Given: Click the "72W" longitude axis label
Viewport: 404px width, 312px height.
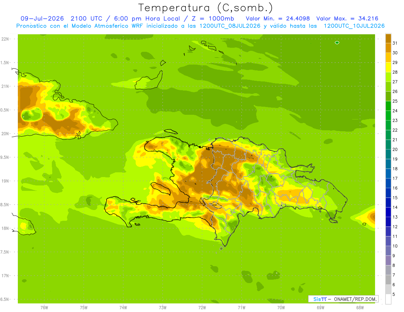Looking at the screenshot, I should pos(202,308).
